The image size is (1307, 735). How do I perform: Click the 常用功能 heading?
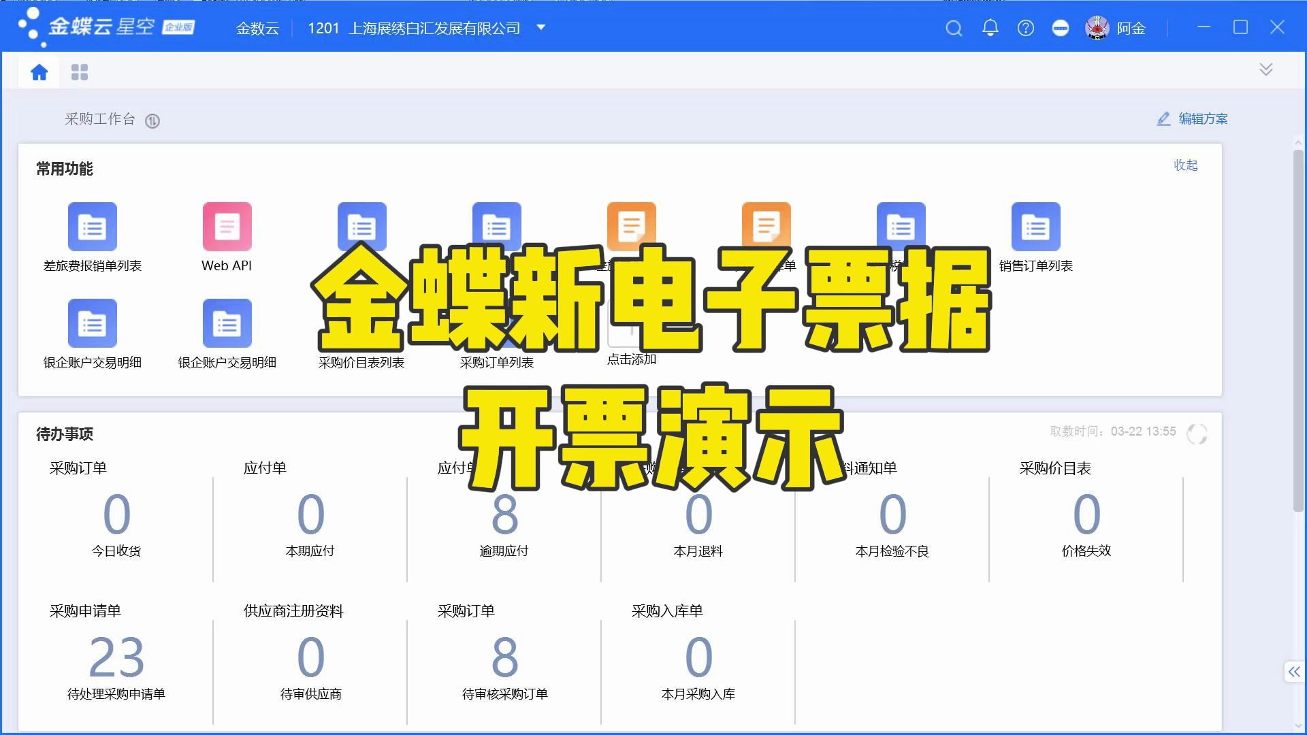[65, 169]
